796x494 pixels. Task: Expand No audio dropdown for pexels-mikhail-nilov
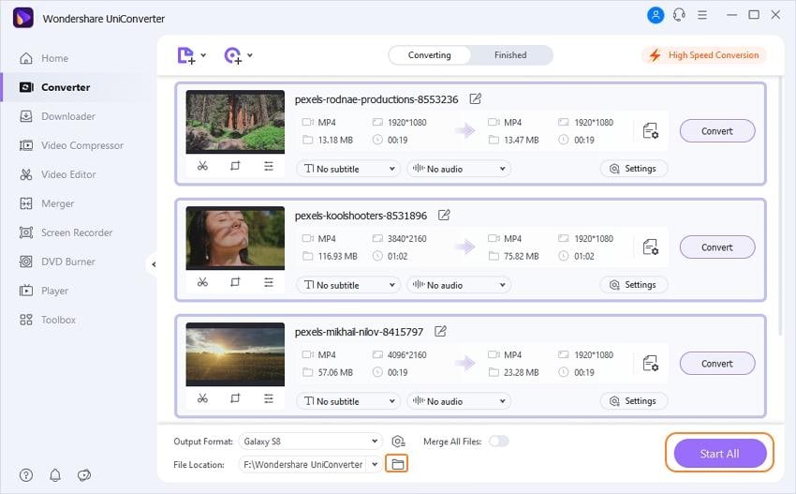(459, 401)
